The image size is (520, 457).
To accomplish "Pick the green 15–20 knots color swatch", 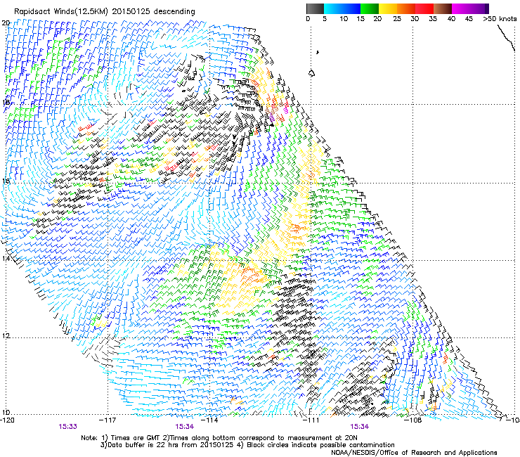I will point(370,8).
